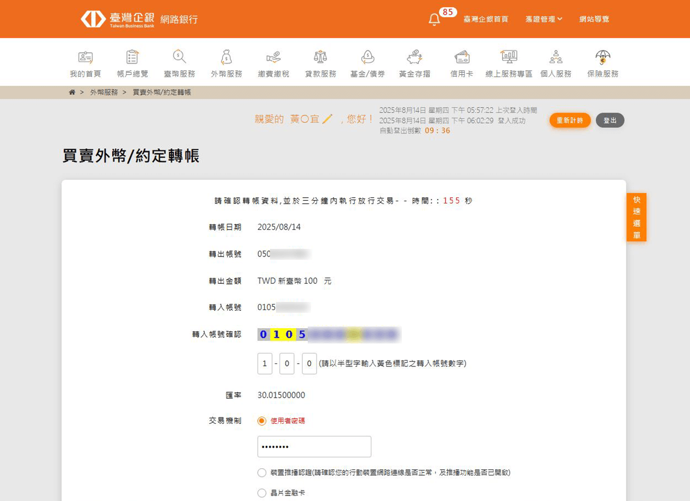This screenshot has width=690, height=501.
Task: Open 信用卡 credit card icon
Action: click(x=462, y=57)
